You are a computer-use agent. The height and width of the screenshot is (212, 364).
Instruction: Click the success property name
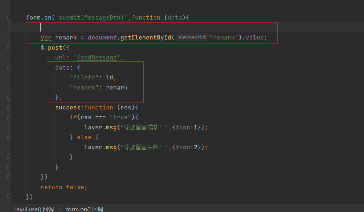click(x=68, y=108)
